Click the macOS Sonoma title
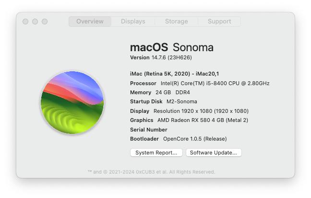The height and width of the screenshot is (198, 311). (172, 47)
